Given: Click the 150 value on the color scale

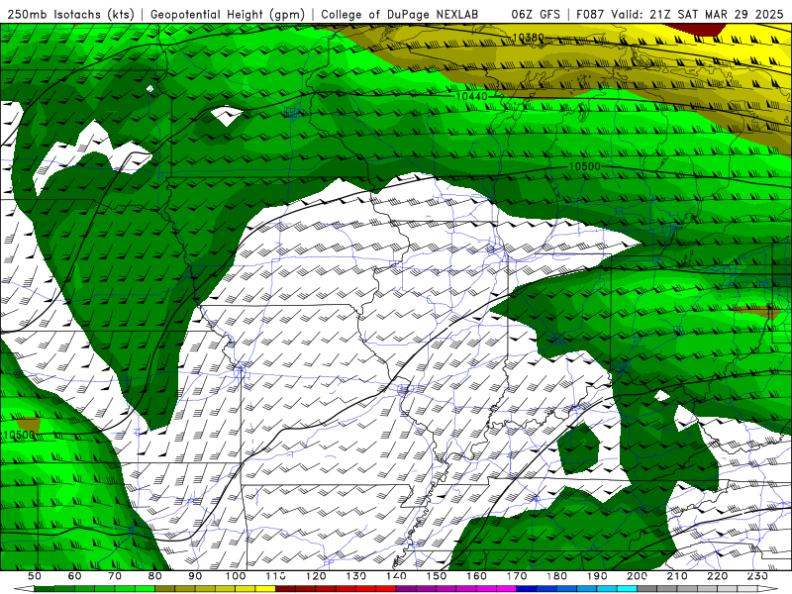Looking at the screenshot, I should (437, 576).
